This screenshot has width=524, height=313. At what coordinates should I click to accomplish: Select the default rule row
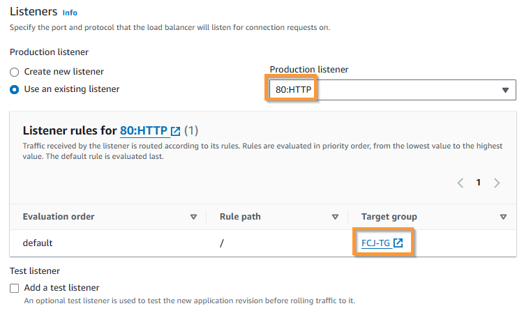coord(263,243)
